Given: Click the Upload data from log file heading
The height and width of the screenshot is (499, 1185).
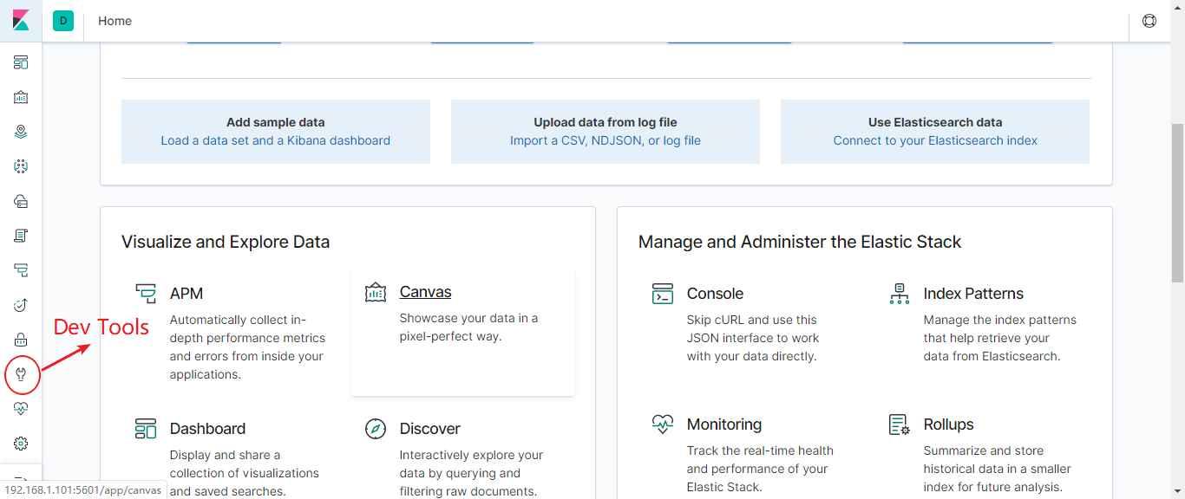Looking at the screenshot, I should (606, 122).
